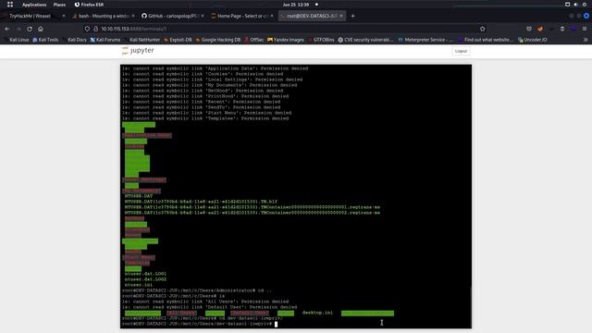Click the window-list icon in the system tray

click(567, 5)
